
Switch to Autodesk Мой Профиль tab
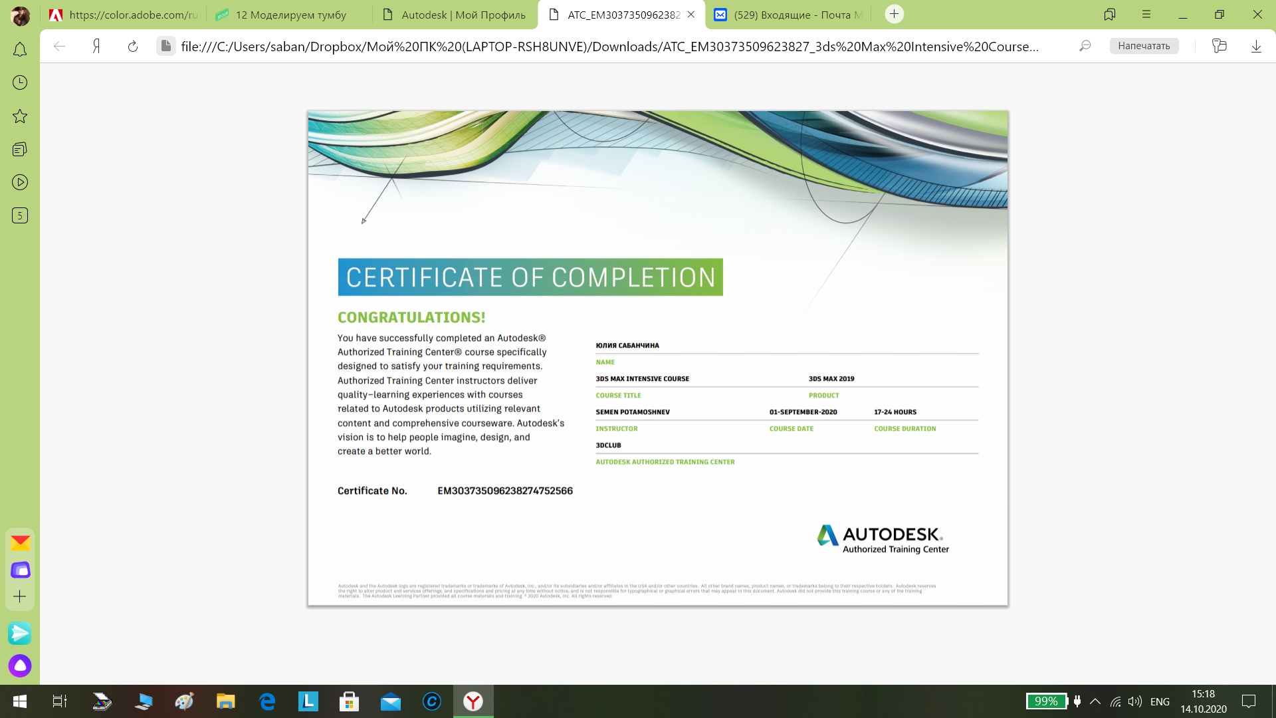coord(463,15)
